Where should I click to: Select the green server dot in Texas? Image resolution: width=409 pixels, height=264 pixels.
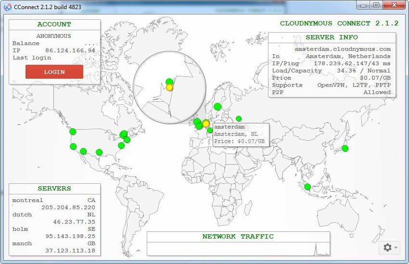[x=99, y=152]
